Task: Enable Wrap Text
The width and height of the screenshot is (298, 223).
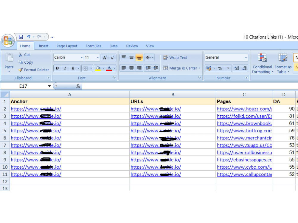Action: tap(175, 57)
